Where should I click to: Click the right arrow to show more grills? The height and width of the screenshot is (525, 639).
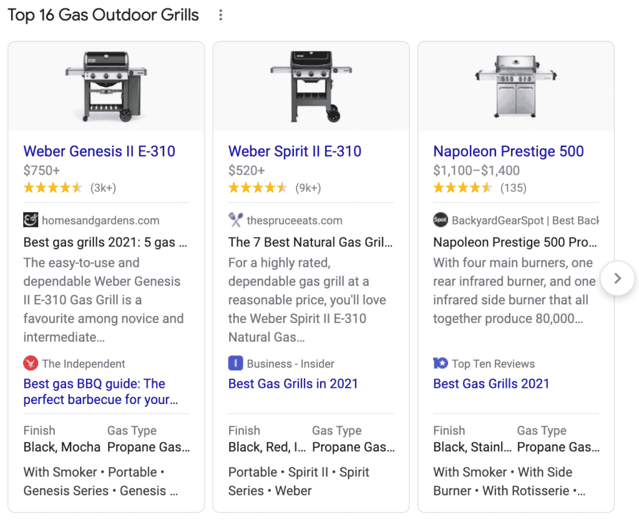(617, 279)
